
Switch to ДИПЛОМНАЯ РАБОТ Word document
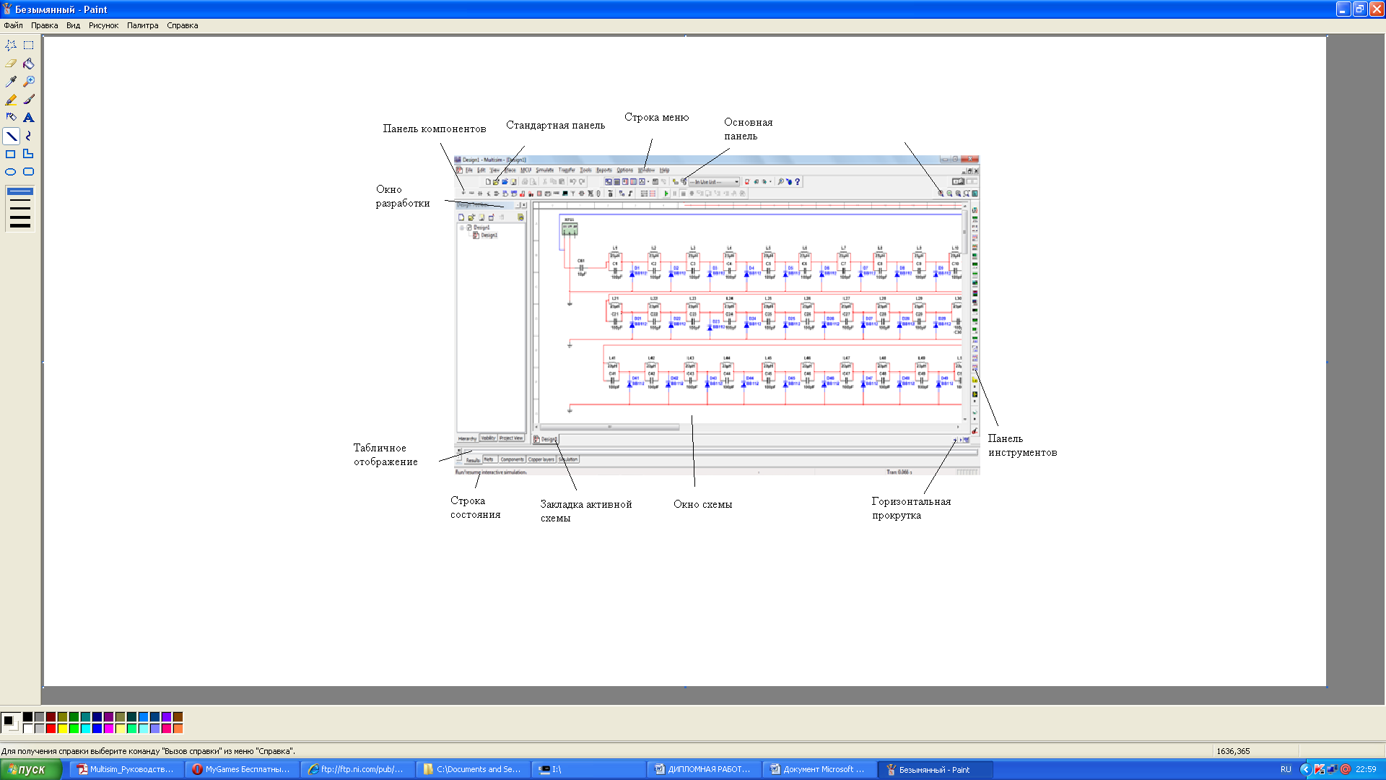coord(704,769)
